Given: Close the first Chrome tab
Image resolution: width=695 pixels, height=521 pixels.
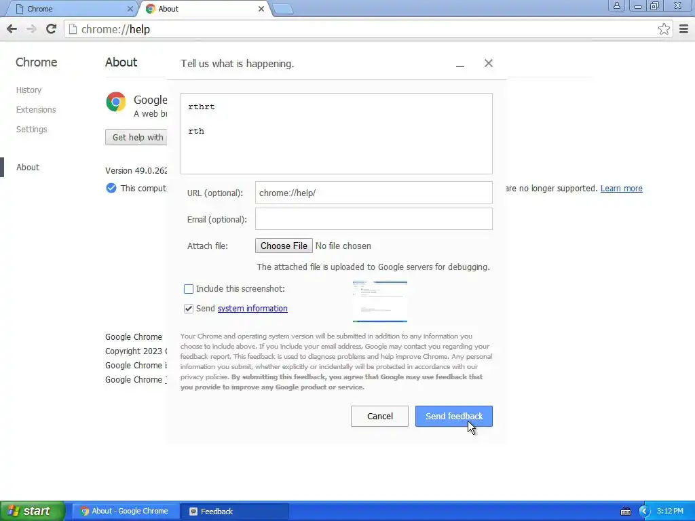Looking at the screenshot, I should click(x=130, y=9).
